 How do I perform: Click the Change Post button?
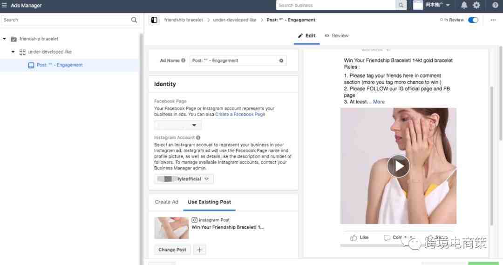point(172,250)
